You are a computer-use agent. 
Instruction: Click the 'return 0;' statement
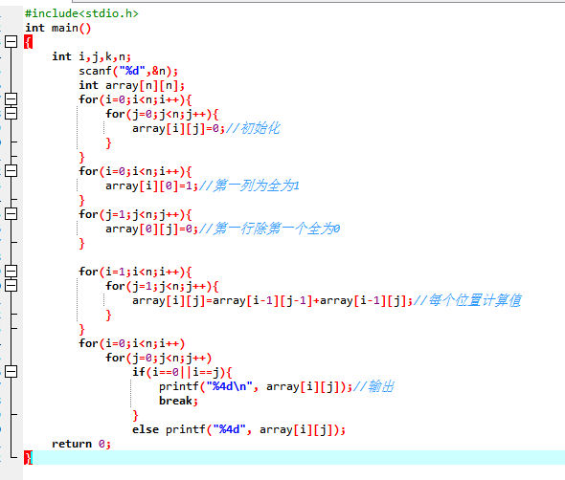(x=81, y=444)
